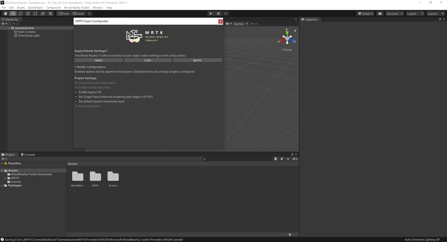Collapse Modify Configurations foldout
Viewport: 447px width, 242px height.
[75, 67]
